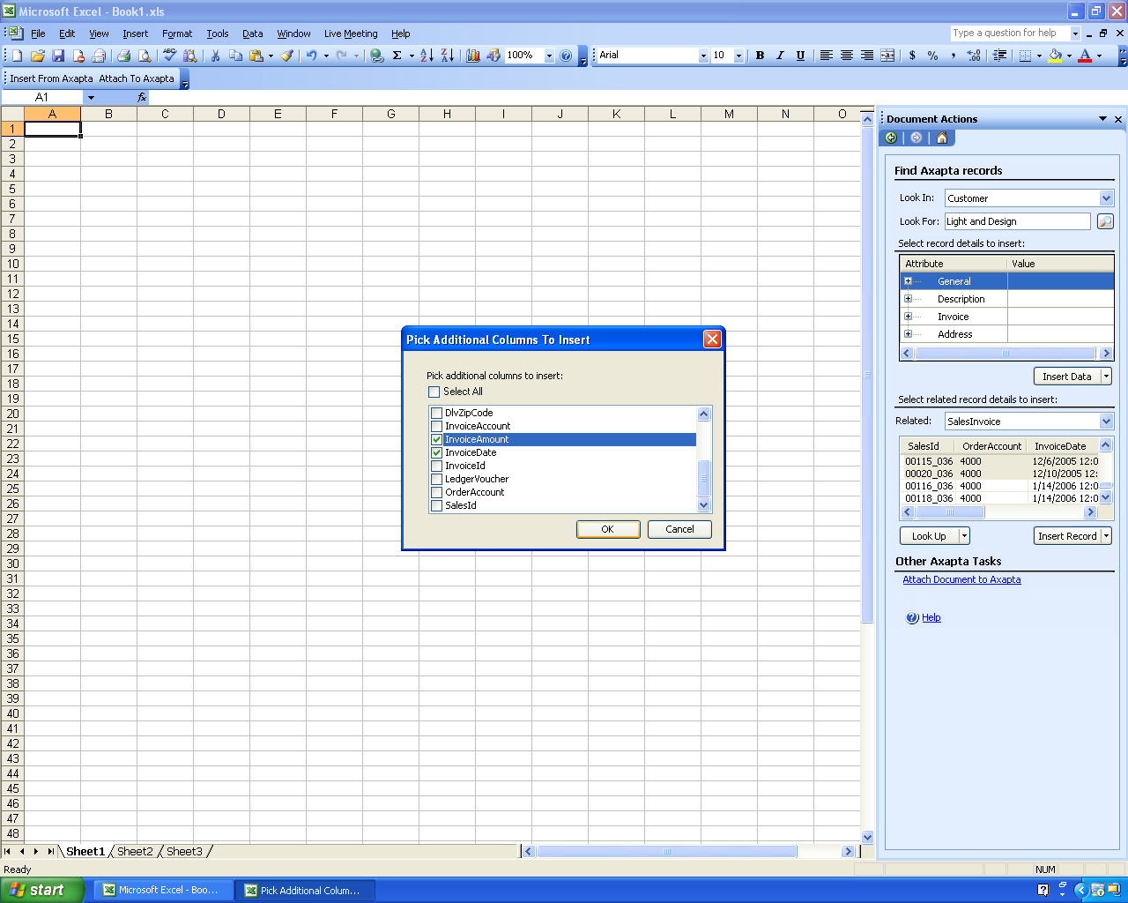Click the search icon next to Look For
This screenshot has width=1128, height=903.
[x=1105, y=221]
